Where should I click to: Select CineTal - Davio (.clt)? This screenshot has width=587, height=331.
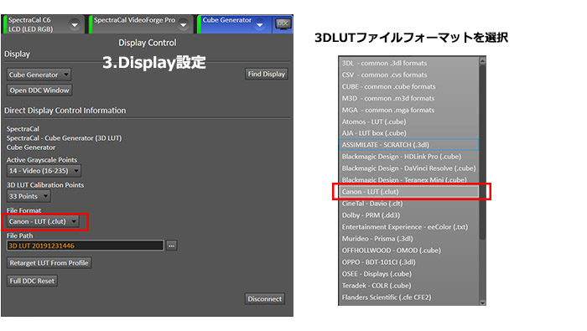(409, 204)
